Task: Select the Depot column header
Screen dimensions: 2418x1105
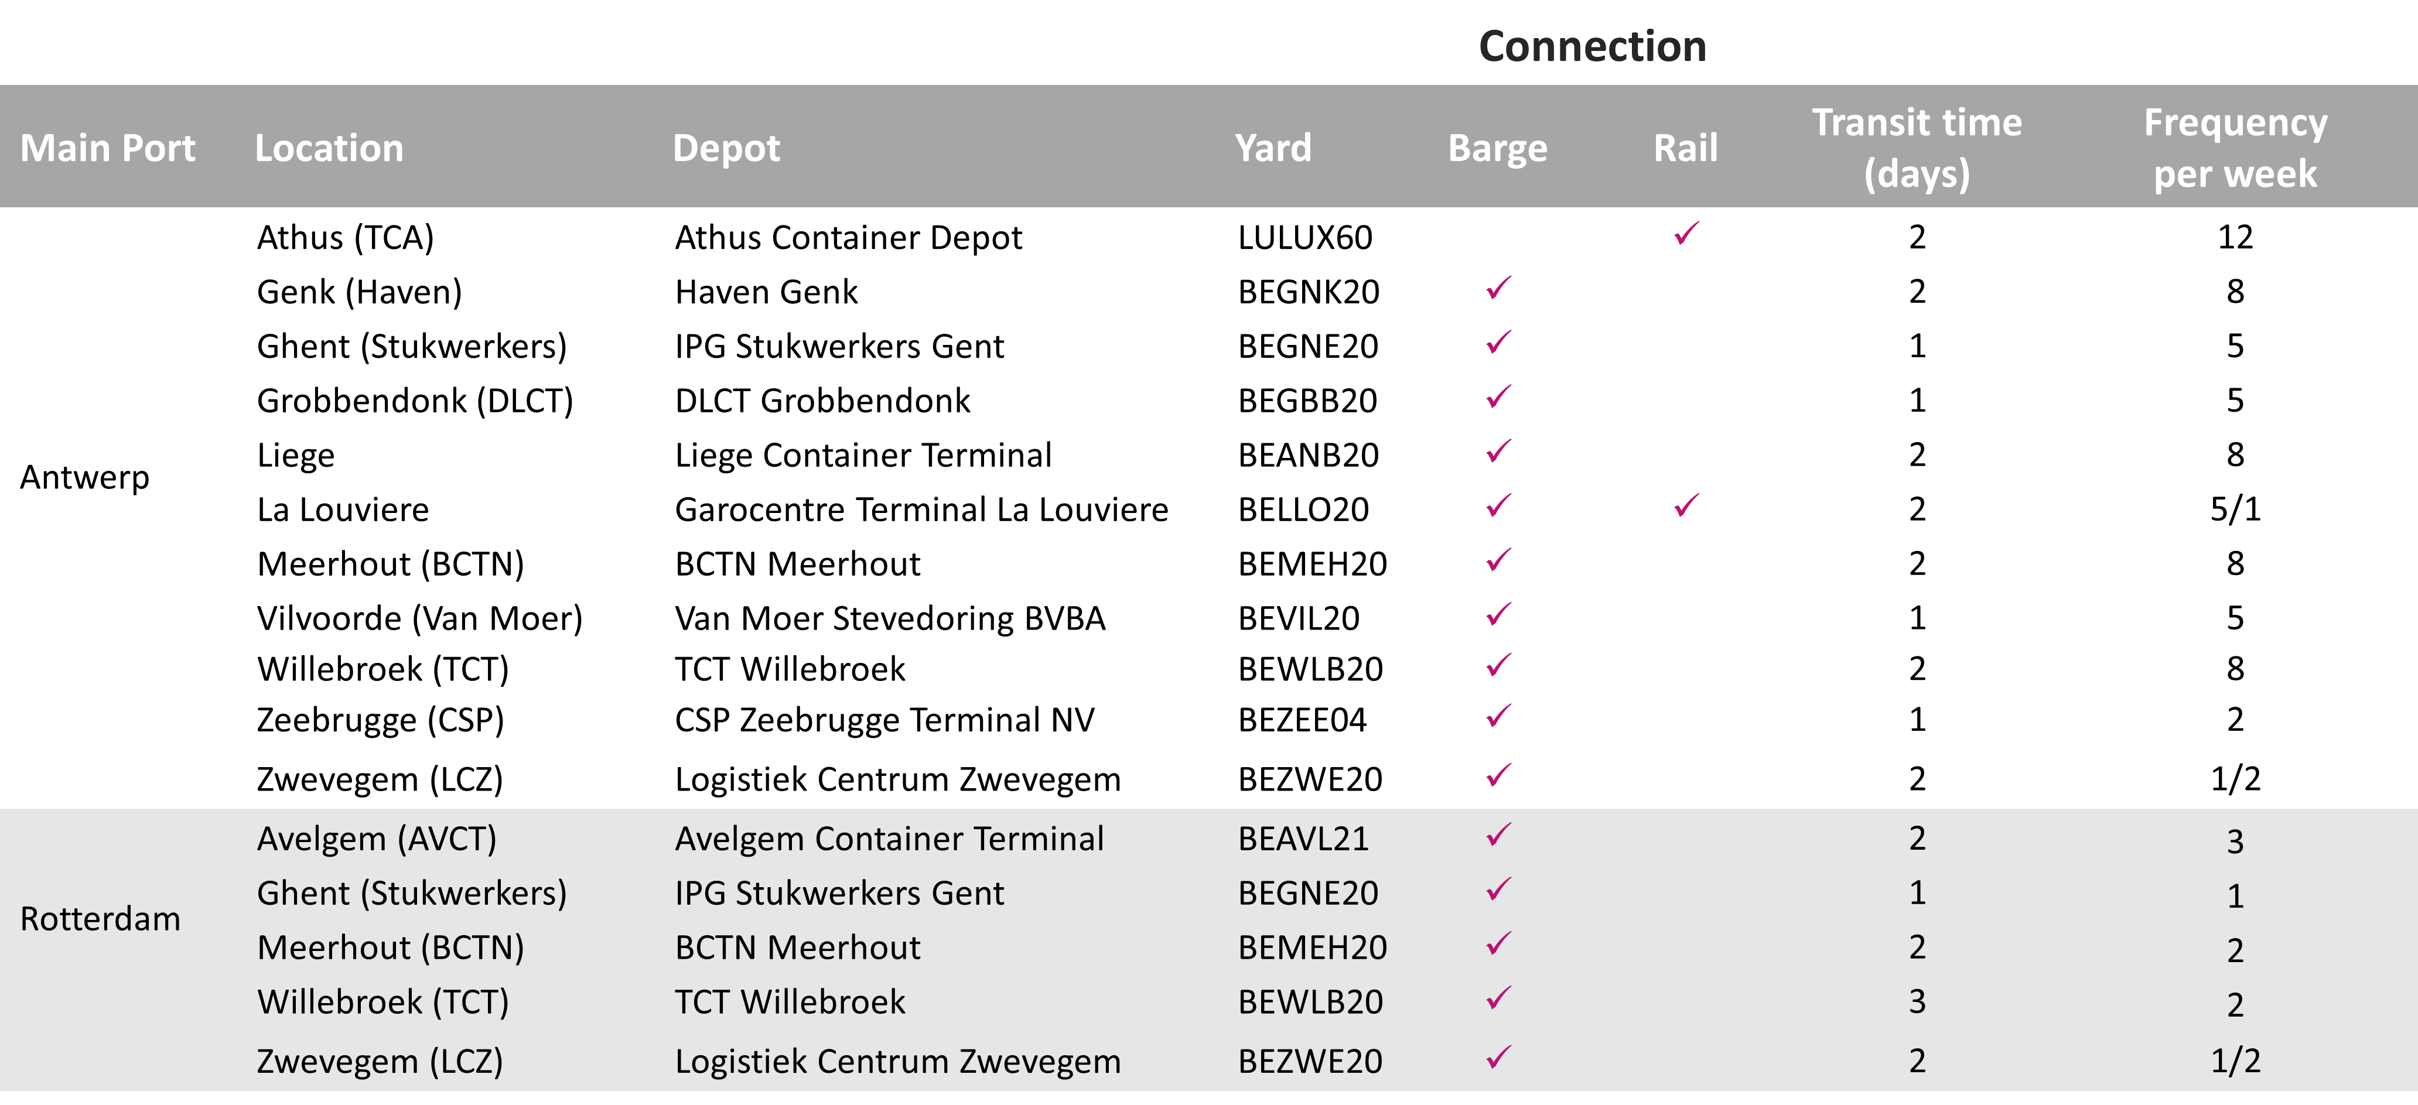Action: pos(726,148)
